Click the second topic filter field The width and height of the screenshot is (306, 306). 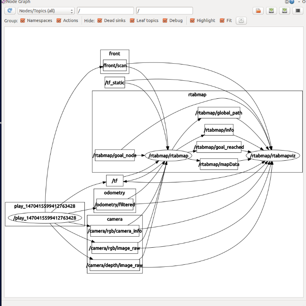coord(164,11)
